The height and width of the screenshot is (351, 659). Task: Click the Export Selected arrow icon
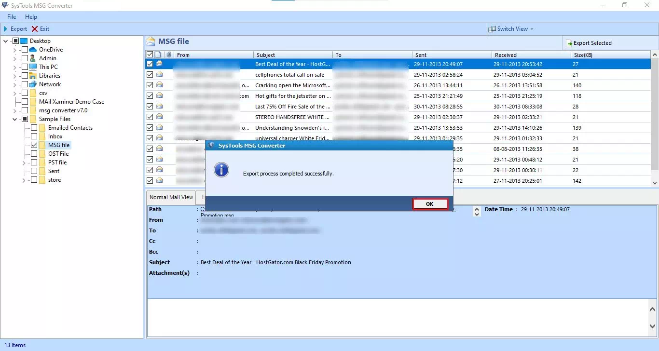[569, 43]
